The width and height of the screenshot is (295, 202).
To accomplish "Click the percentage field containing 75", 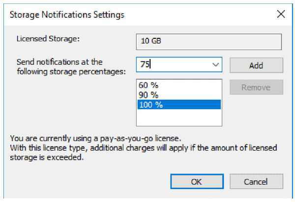I will (x=172, y=65).
